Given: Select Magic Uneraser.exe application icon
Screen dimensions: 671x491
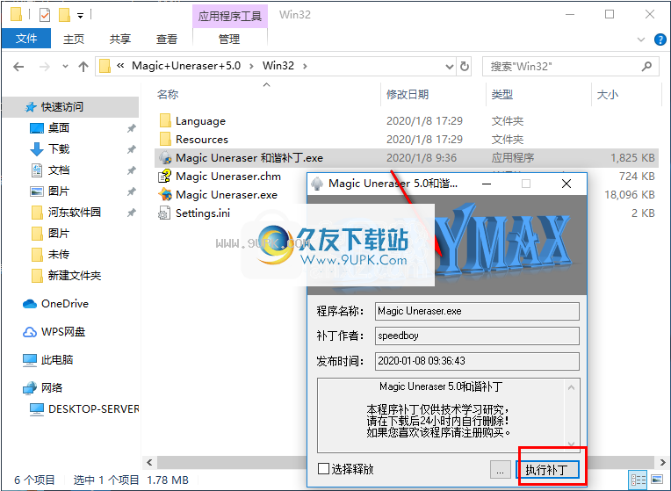Looking at the screenshot, I should [x=165, y=194].
